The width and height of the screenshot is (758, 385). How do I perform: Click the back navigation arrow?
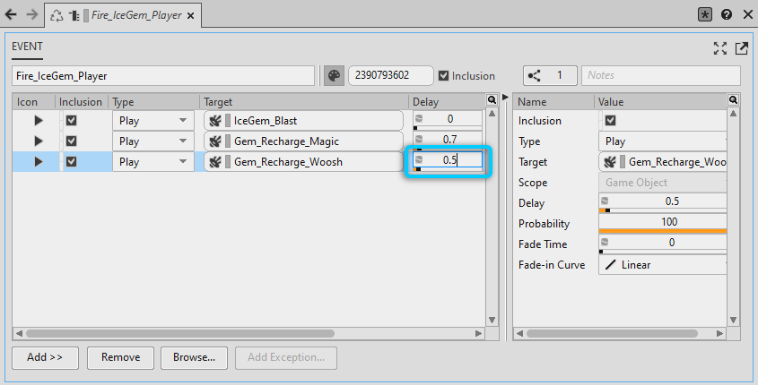[x=11, y=15]
